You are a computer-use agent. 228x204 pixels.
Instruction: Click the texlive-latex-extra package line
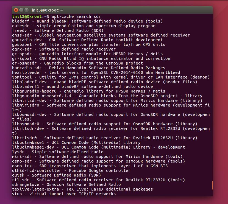click(x=69, y=189)
